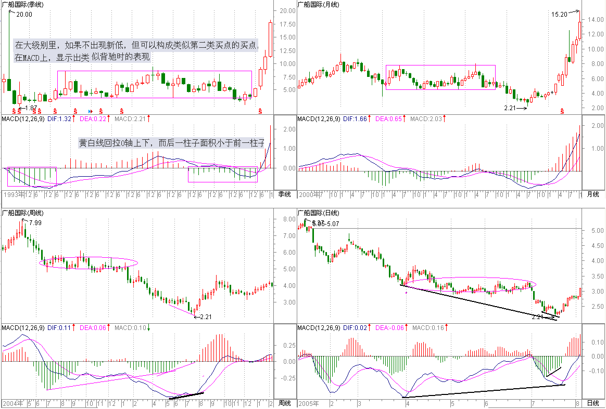Screen dimensions: 606x409
Task: Click the 2.21 low label in monthly chart
Action: [x=511, y=108]
